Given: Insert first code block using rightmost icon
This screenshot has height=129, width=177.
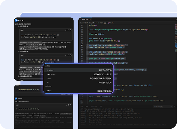Looking at the screenshot, I should [71, 30].
